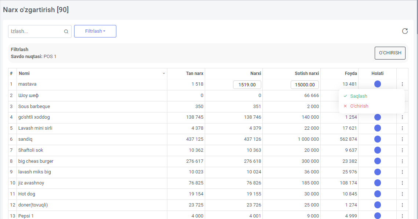The image size is (418, 219).
Task: Click the sort chevron in the Nomi header
Action: point(164,73)
